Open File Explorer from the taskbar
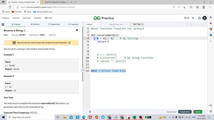The height and width of the screenshot is (120, 214). [x=65, y=117]
